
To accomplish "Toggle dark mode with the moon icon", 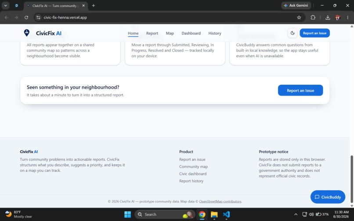I will tap(293, 33).
